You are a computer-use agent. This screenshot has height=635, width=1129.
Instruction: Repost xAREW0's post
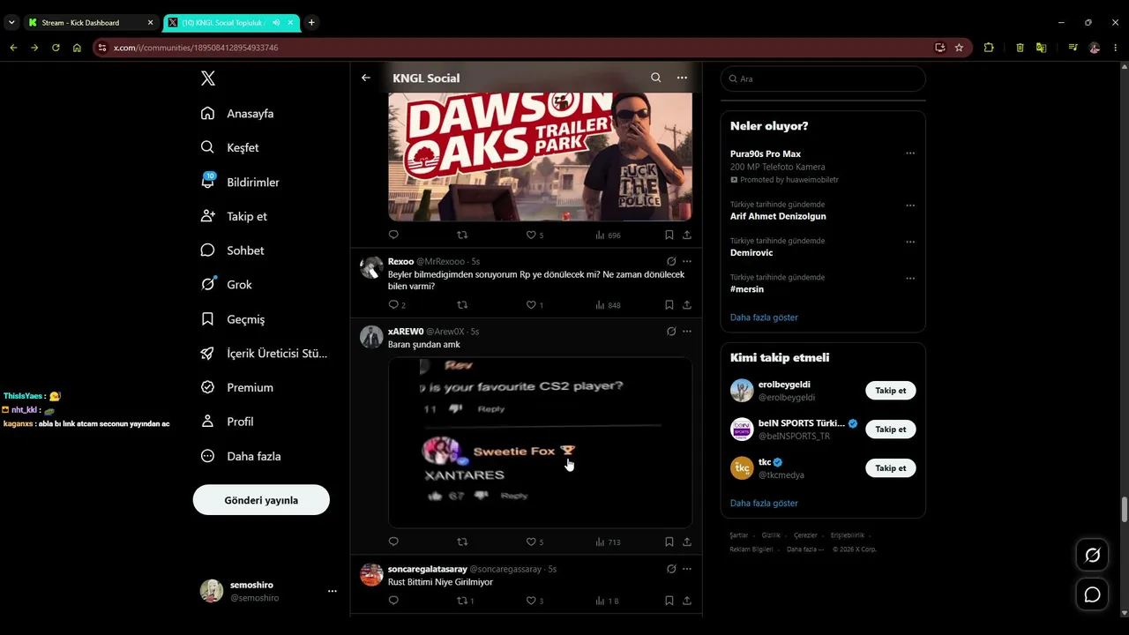pyautogui.click(x=462, y=542)
